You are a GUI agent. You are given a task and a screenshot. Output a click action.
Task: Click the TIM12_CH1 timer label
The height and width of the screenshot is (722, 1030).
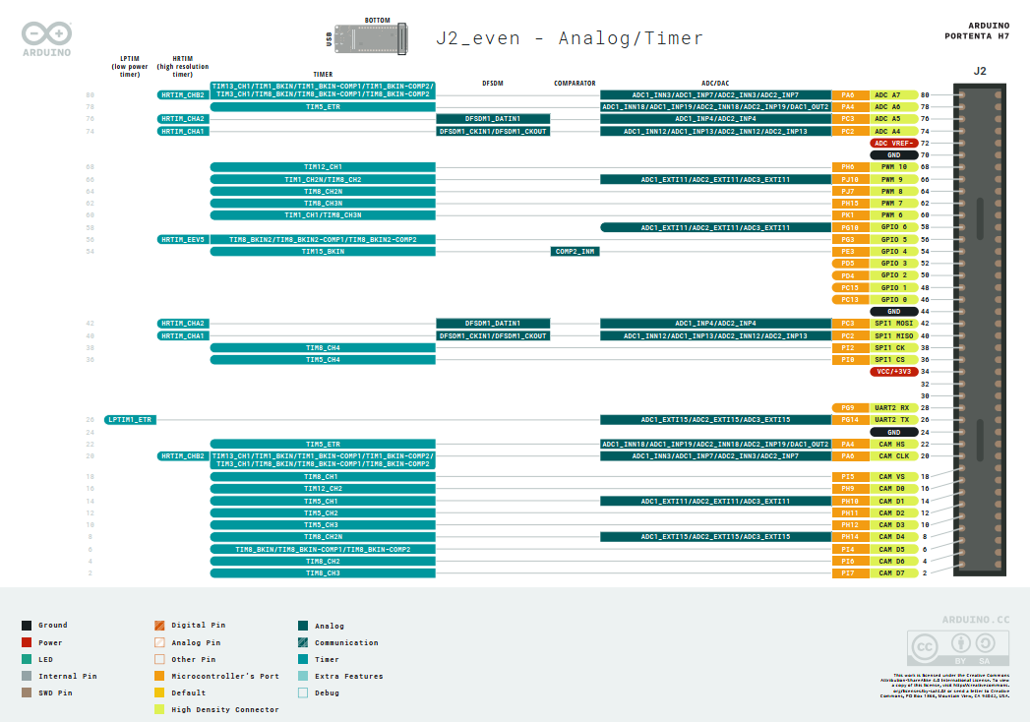323,167
